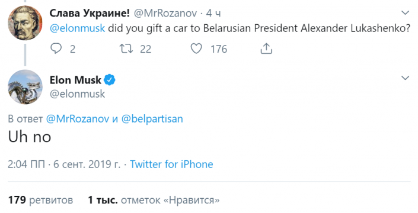
Task: Expand the chevron menu on MrRozanov's tweet
Action: click(x=405, y=13)
